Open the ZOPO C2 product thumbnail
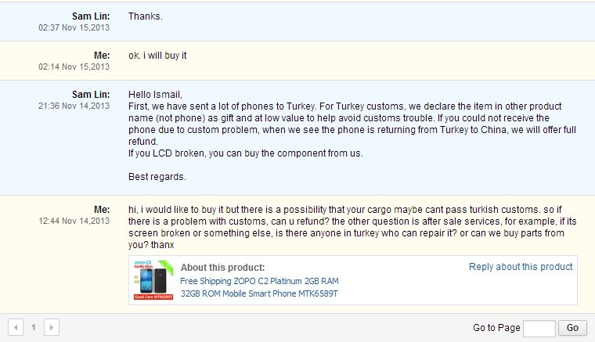595x342 pixels. coord(154,279)
